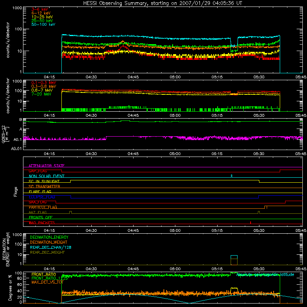Select the SC_IN_SUNLIGHT flag label
The image size is (307, 307).
click(x=44, y=181)
